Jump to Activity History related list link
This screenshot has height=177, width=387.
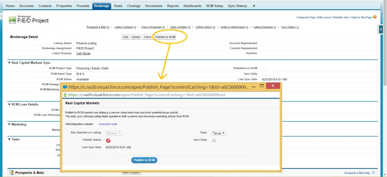(205, 27)
